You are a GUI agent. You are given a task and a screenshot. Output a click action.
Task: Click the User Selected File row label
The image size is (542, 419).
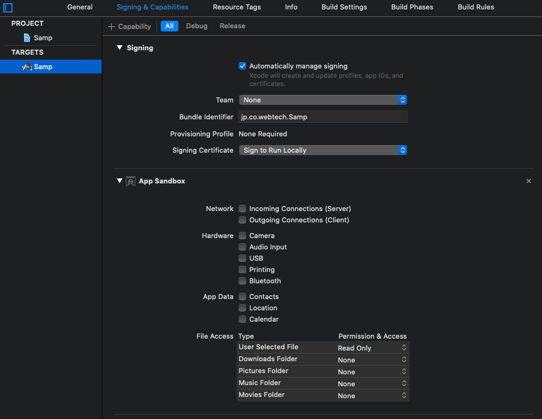point(268,347)
